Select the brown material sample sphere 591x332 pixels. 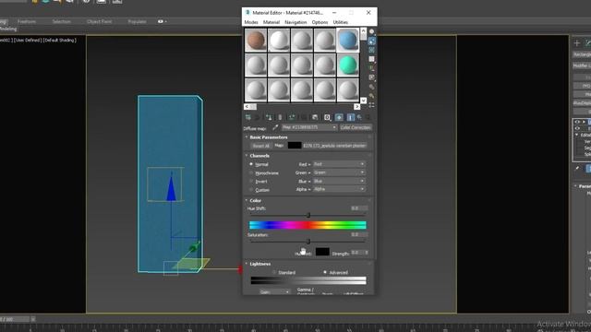256,40
